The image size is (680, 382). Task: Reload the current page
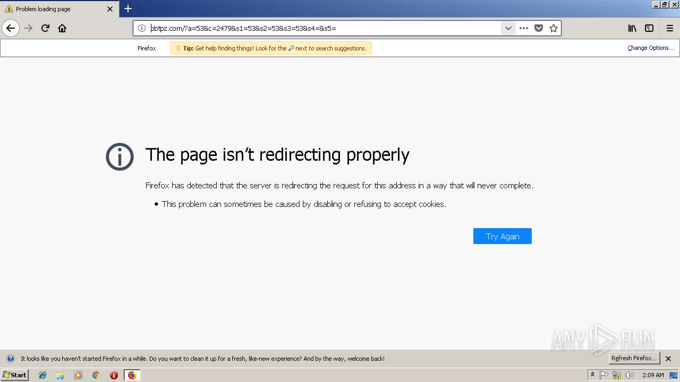click(x=46, y=28)
